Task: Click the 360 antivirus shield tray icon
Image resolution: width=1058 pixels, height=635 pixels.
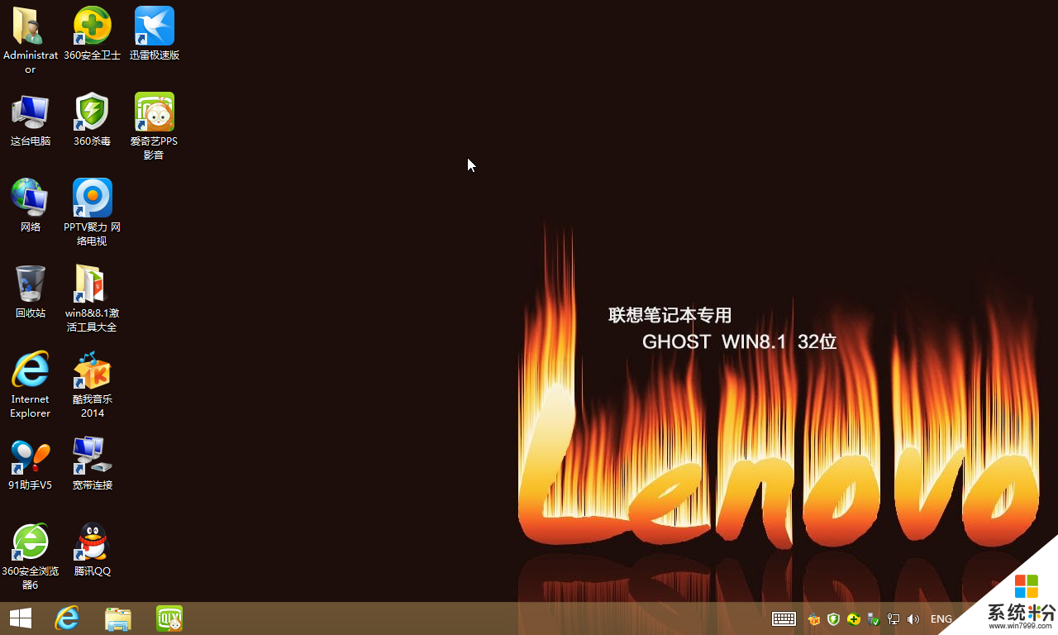Action: [834, 619]
